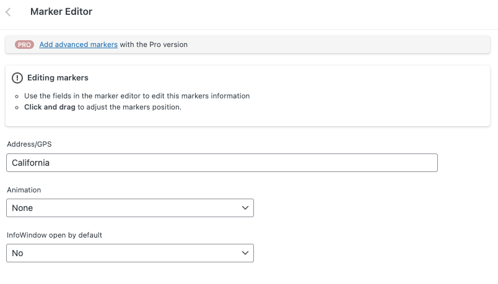This screenshot has width=498, height=284.
Task: Click the Marker Editor title
Action: 61,12
